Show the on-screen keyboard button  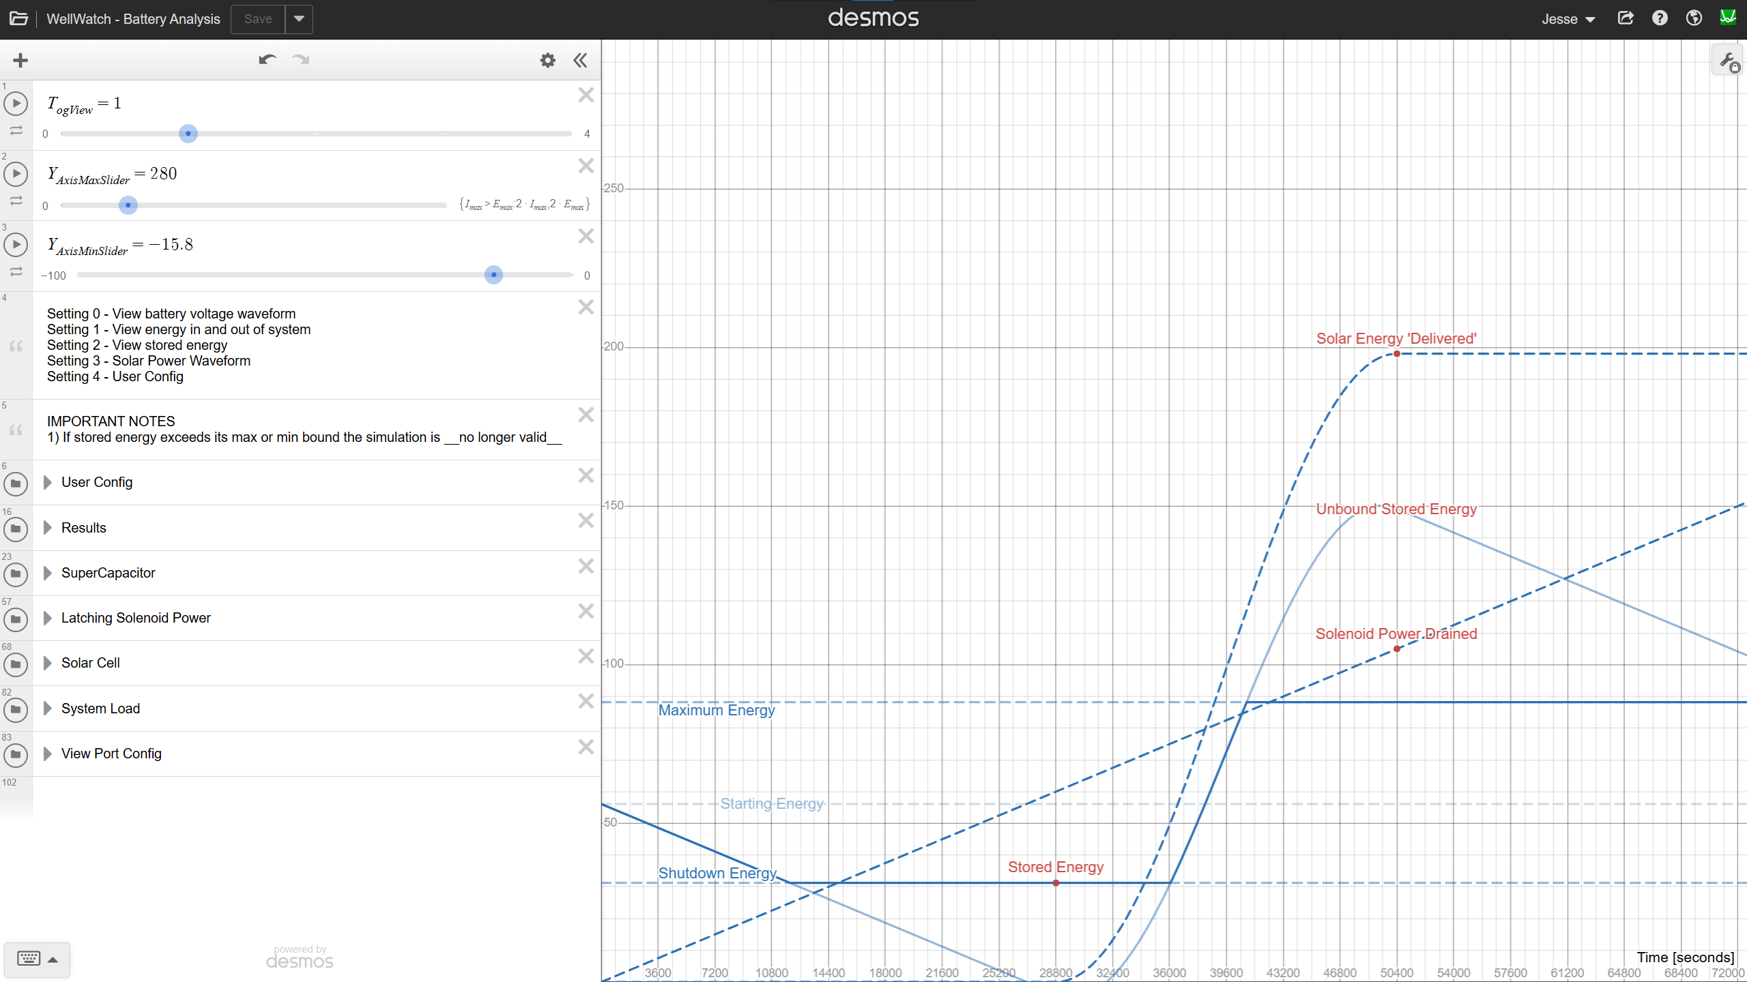tap(37, 959)
